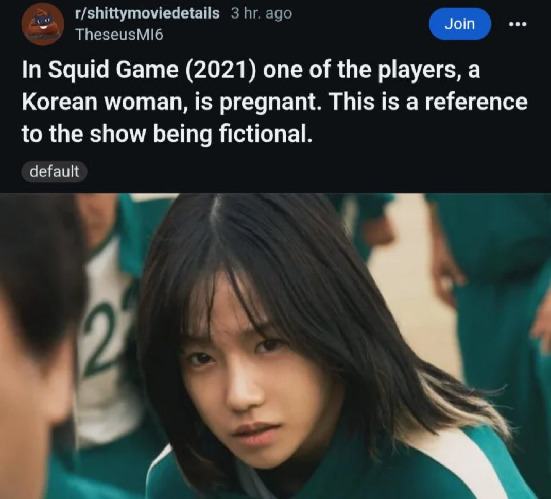Select the 'default' post flair tag
The width and height of the screenshot is (551, 499).
click(54, 172)
